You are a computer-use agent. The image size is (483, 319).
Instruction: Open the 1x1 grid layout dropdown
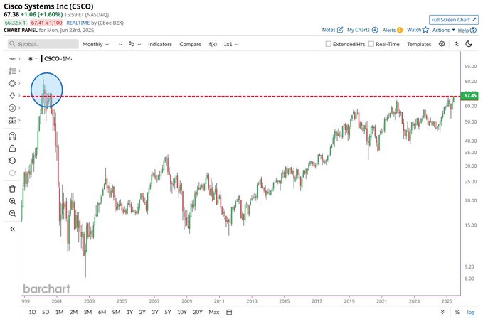[x=231, y=44]
